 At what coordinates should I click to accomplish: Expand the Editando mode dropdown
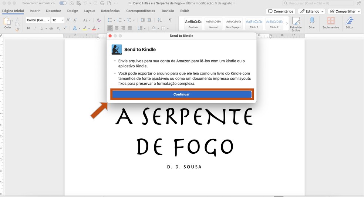[311, 11]
